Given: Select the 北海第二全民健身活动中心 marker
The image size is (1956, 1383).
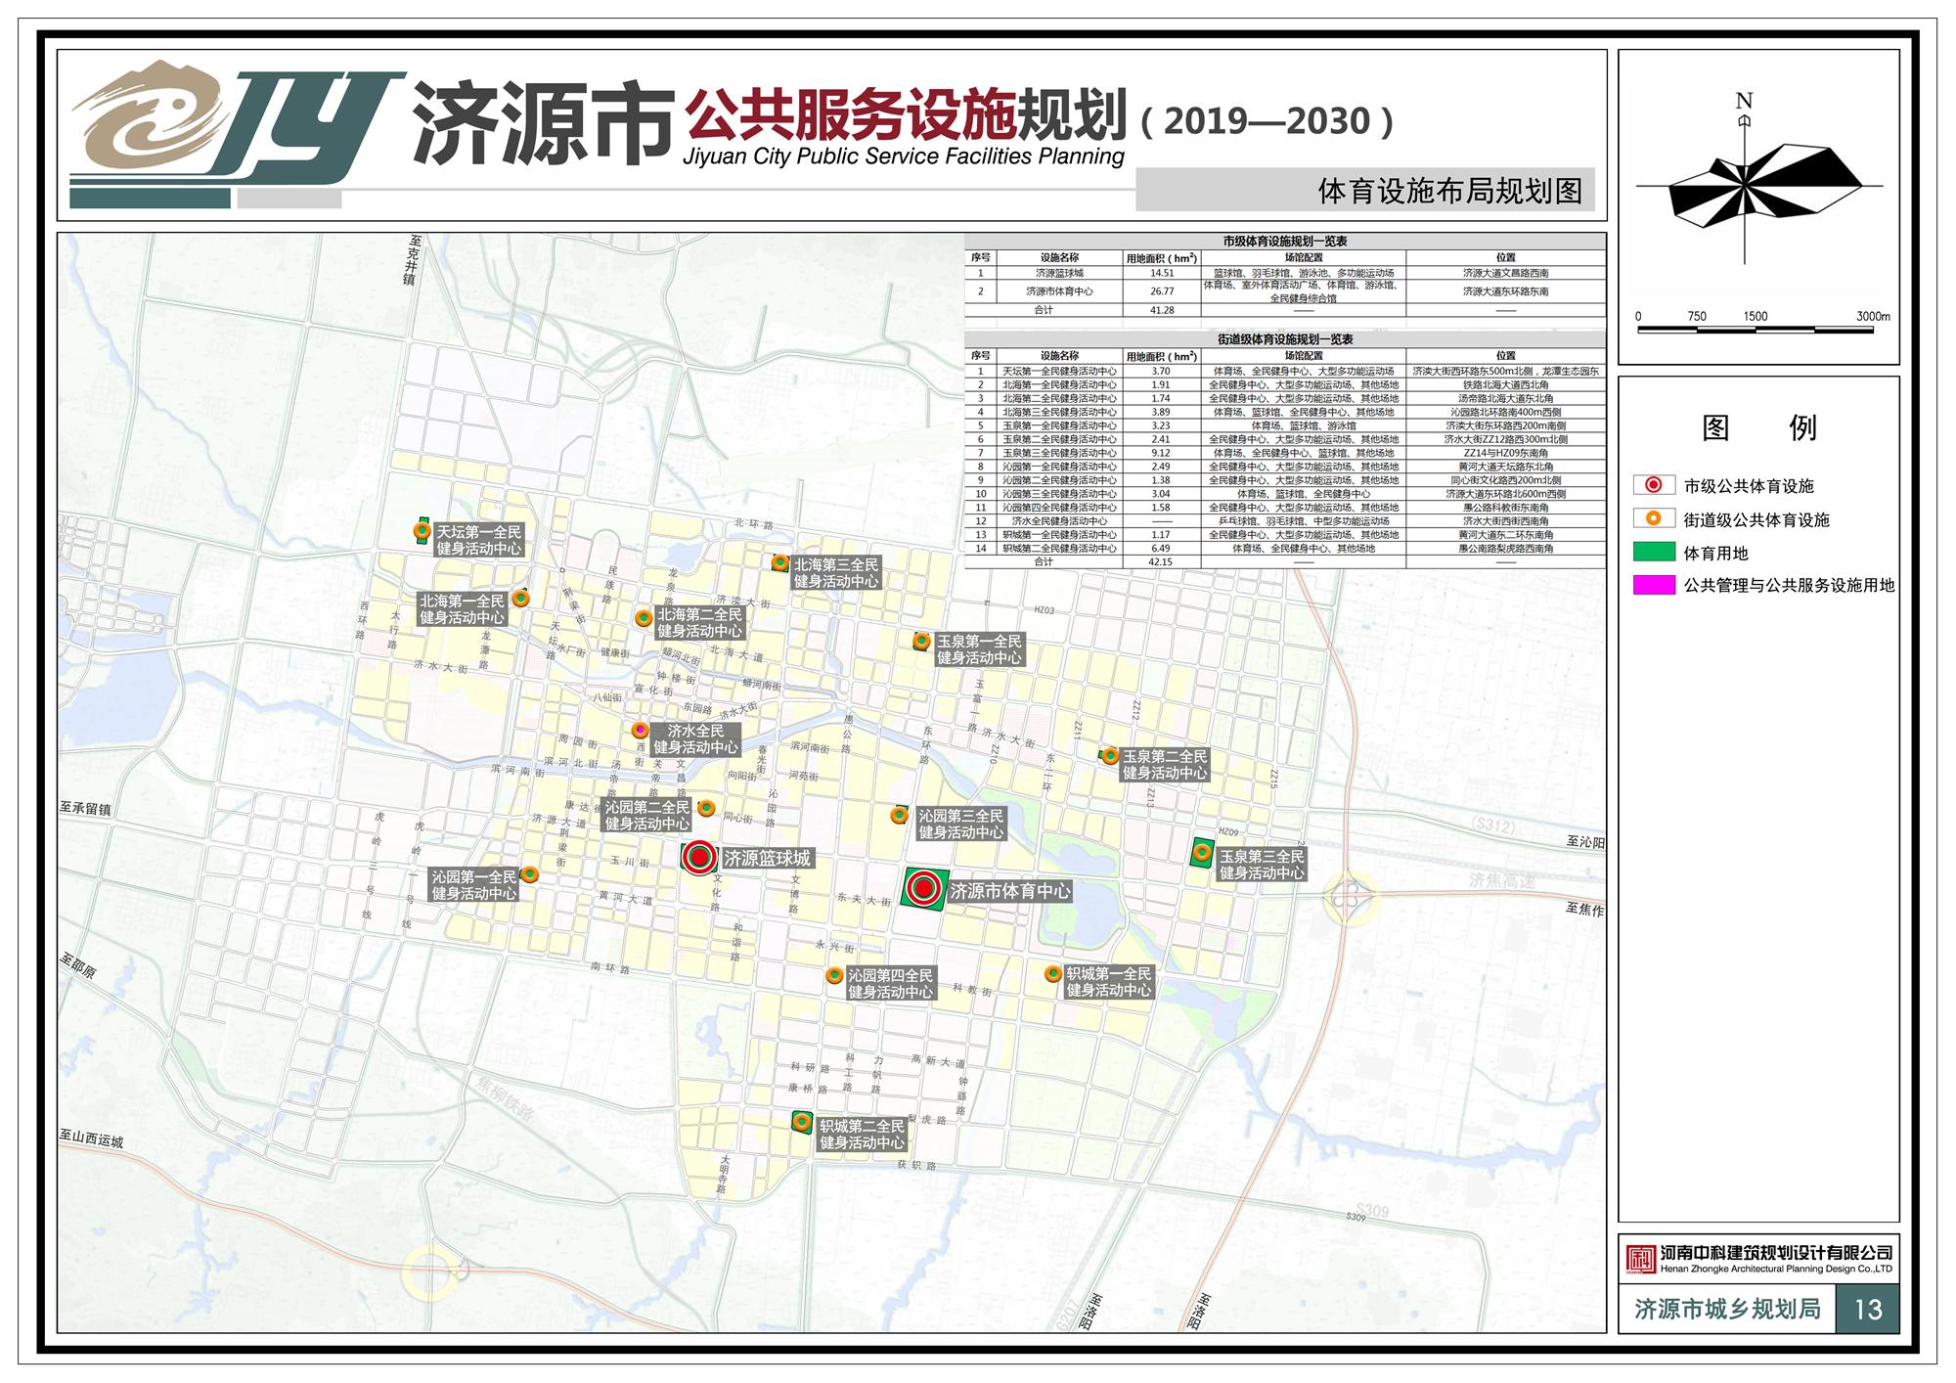Looking at the screenshot, I should point(644,618).
